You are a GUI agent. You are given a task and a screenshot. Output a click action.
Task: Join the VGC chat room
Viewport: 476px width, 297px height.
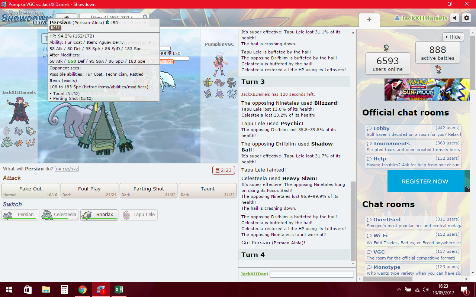point(413,254)
